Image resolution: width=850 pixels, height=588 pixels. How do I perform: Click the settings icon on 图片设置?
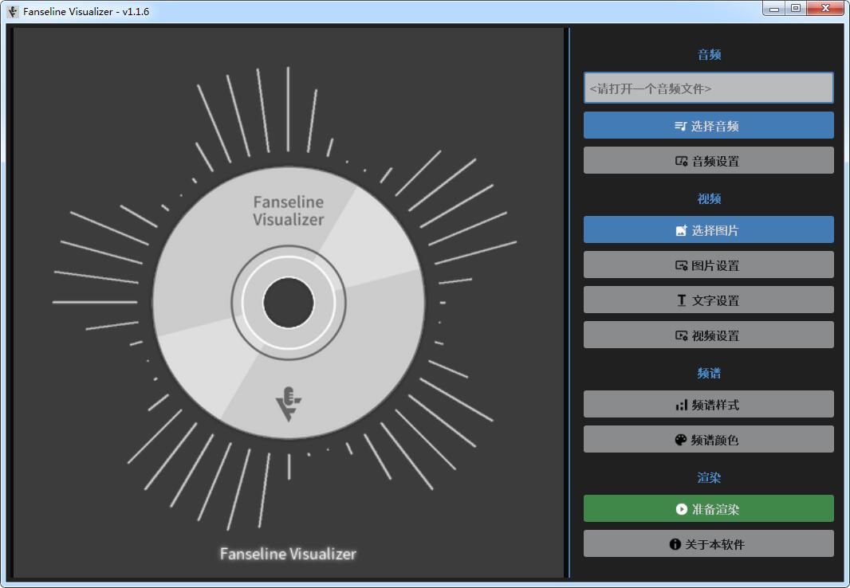[x=682, y=266]
